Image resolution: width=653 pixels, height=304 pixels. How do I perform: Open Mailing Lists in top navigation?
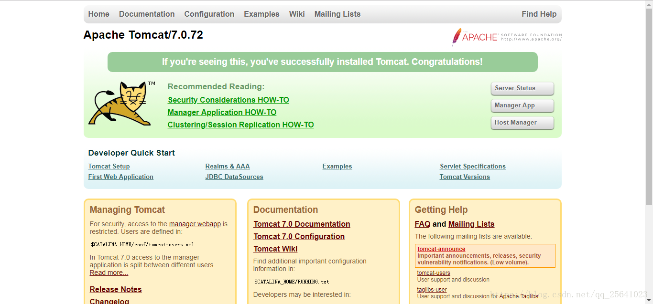pyautogui.click(x=337, y=14)
